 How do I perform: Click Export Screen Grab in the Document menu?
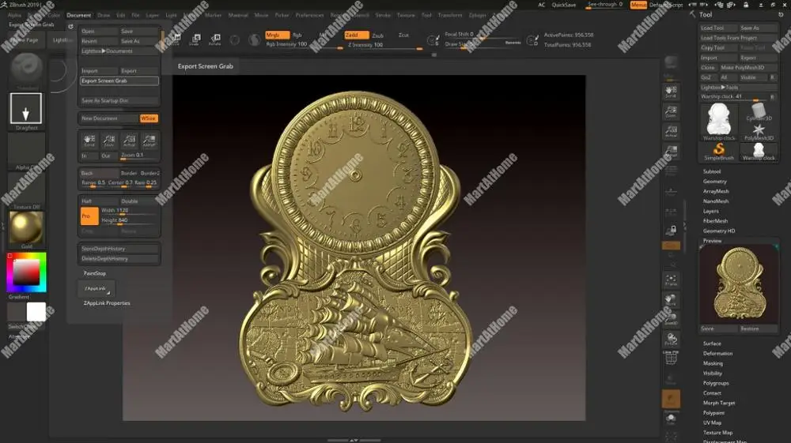tap(119, 81)
